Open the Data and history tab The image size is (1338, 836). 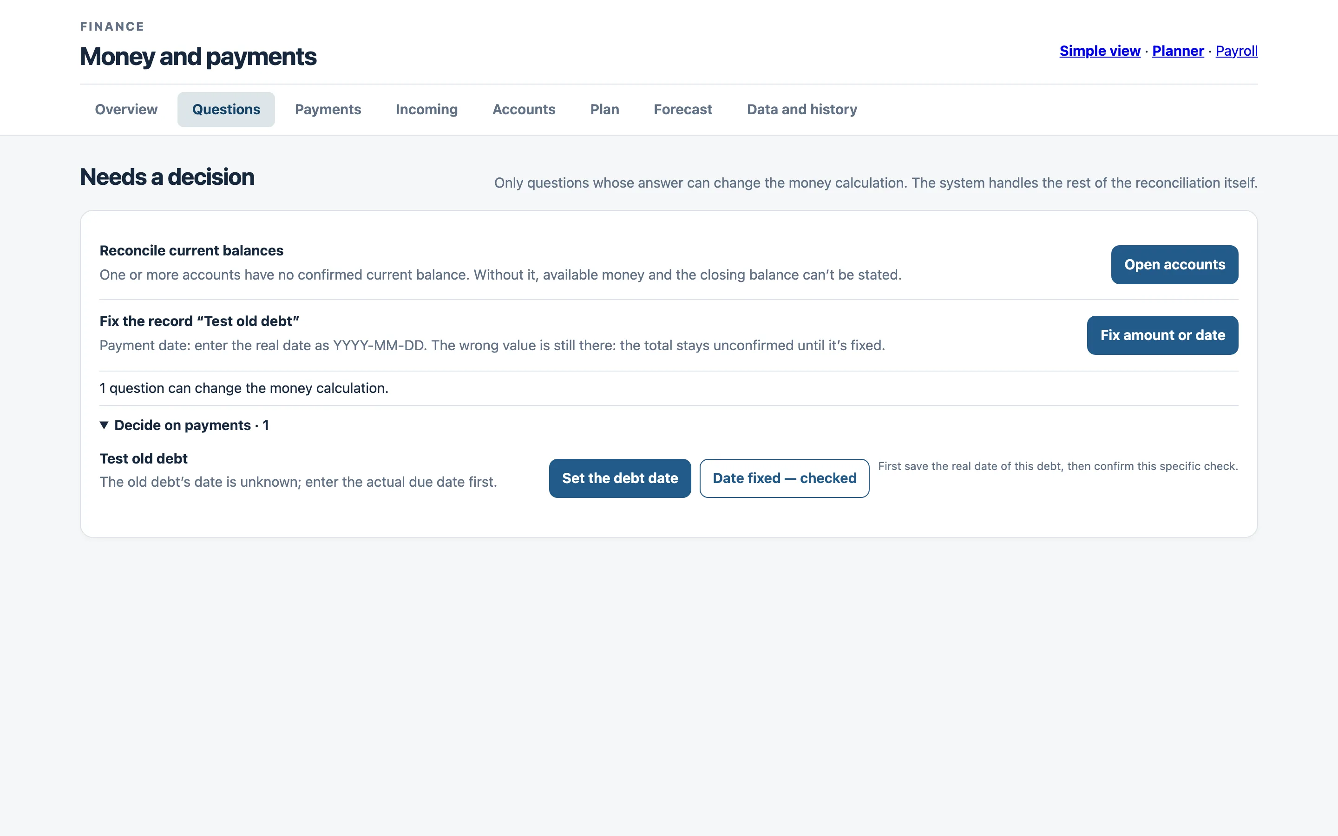click(802, 110)
